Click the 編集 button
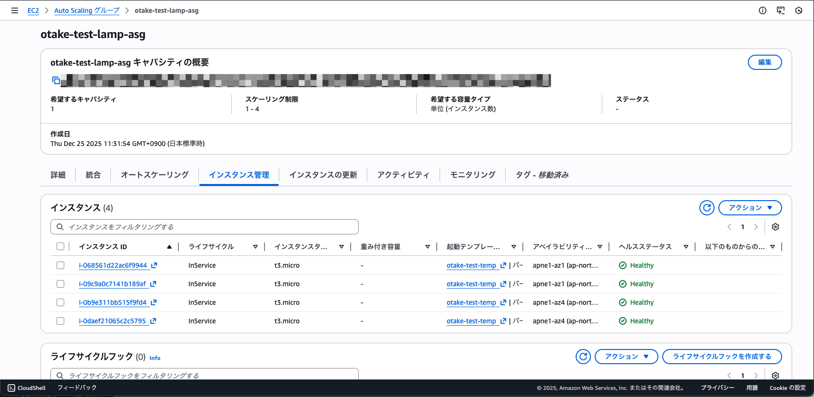The width and height of the screenshot is (814, 397). point(765,62)
